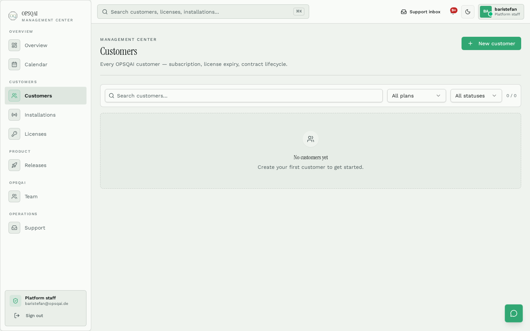Click the Installations broadcast icon
This screenshot has width=530, height=331.
click(14, 115)
